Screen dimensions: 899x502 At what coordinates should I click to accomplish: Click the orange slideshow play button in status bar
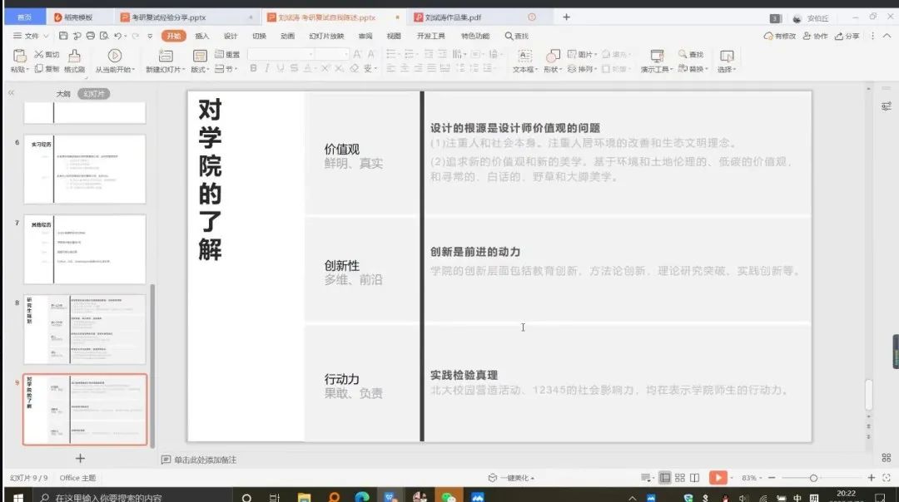pyautogui.click(x=717, y=478)
